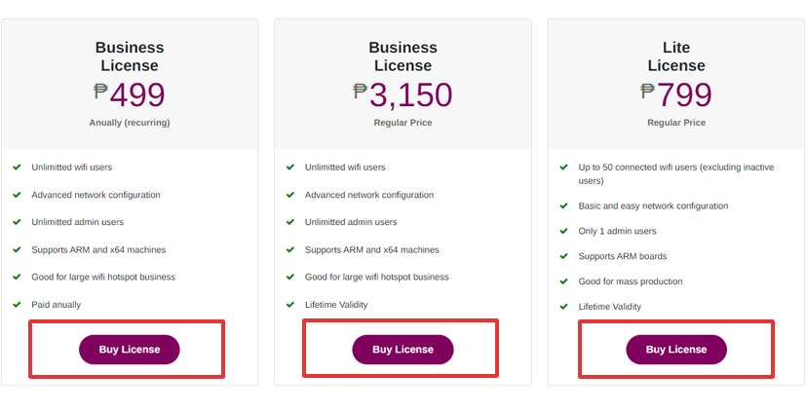806x411 pixels.
Task: Click the 'Anually (recurring)' label
Action: [x=130, y=123]
